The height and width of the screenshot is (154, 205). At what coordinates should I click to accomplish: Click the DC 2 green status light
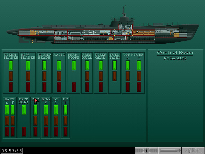(65, 110)
